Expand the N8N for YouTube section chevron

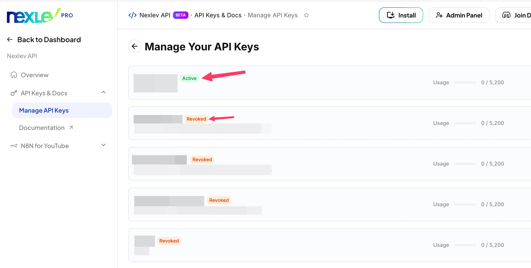point(104,145)
